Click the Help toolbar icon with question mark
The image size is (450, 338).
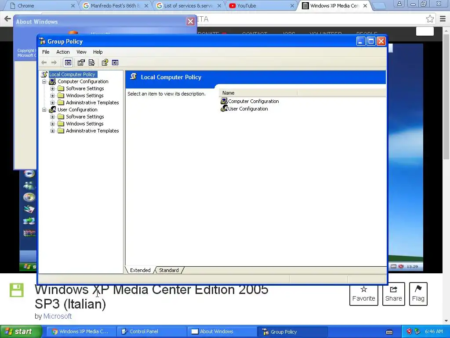105,62
